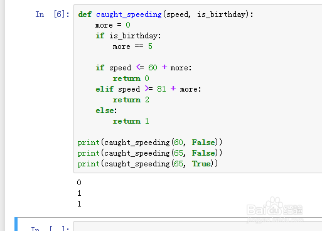Click the 'else:' line
The height and width of the screenshot is (231, 322).
[106, 110]
